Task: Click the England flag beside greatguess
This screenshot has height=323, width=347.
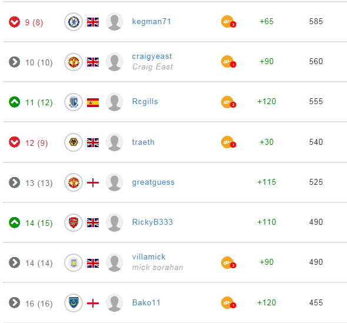Action: [x=93, y=182]
